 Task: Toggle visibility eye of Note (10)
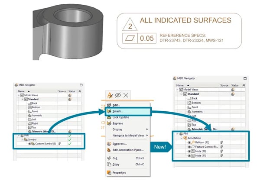point(189,151)
